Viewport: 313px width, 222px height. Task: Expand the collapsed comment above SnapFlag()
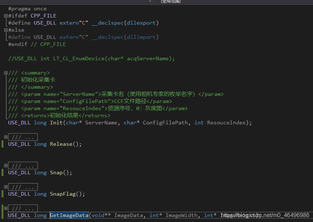(x=6, y=187)
